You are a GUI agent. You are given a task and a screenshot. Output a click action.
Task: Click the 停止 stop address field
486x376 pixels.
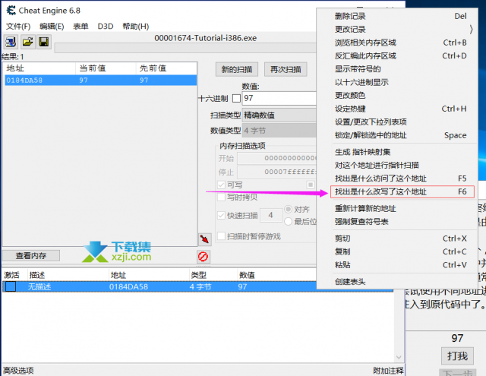(276, 172)
